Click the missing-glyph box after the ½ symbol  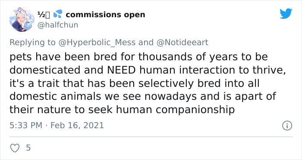click(48, 15)
